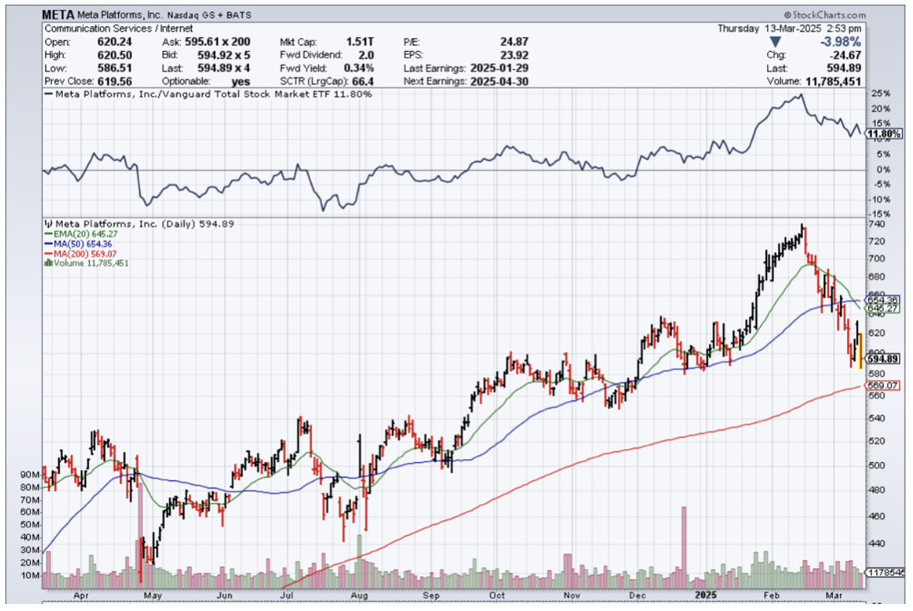Click the 2025 year label on the time axis
The width and height of the screenshot is (913, 611).
tap(706, 595)
